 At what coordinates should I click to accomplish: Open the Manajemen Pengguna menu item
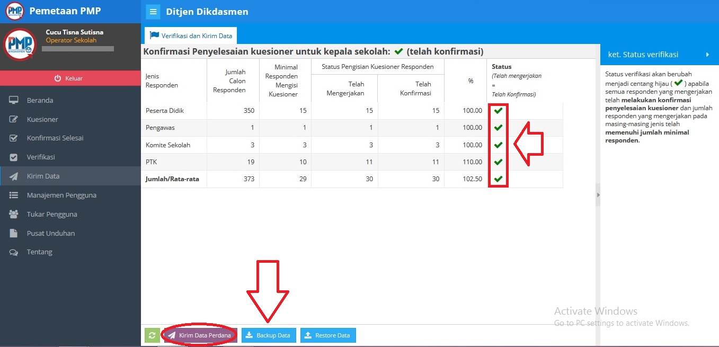point(61,195)
